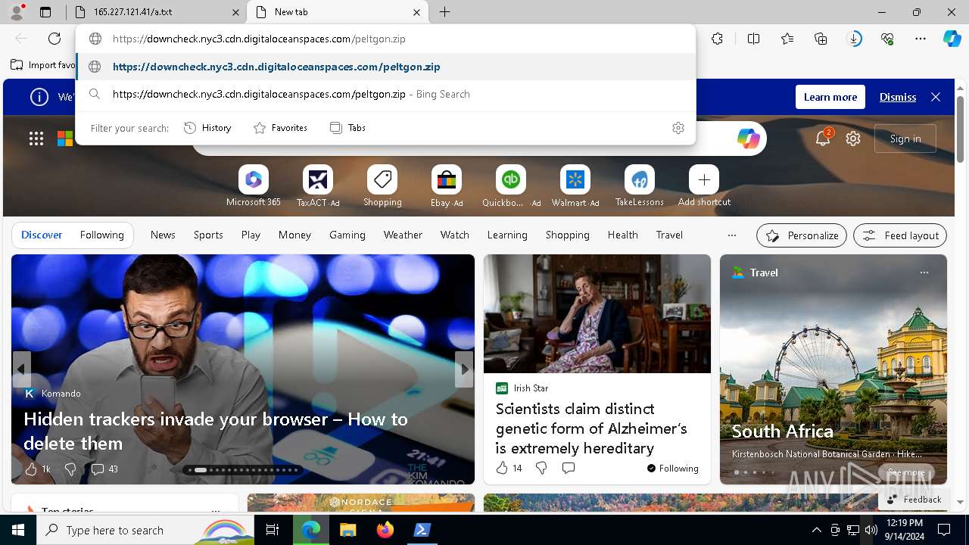Open Windows Start menu
This screenshot has width=969, height=545.
tap(18, 530)
